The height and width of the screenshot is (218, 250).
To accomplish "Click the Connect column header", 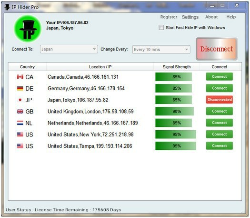I will point(220,67).
